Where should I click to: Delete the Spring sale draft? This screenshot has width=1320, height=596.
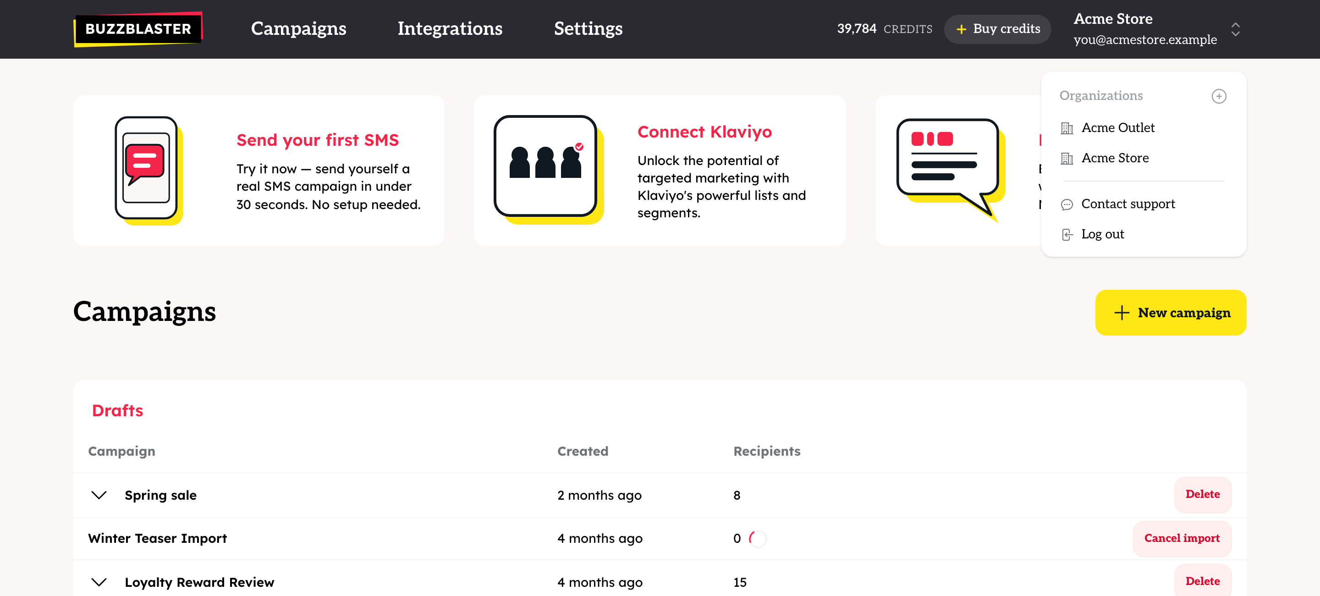[1202, 494]
